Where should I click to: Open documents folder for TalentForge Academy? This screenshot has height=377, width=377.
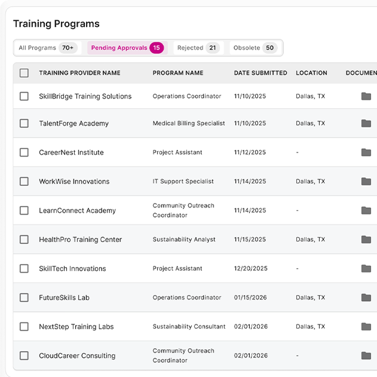(x=366, y=124)
